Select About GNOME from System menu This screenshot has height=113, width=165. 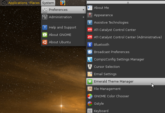pos(60,35)
